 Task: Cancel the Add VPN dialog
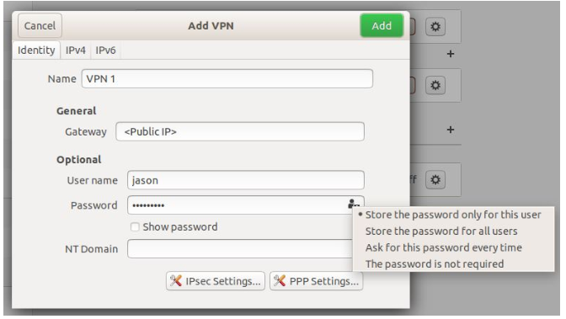point(40,25)
